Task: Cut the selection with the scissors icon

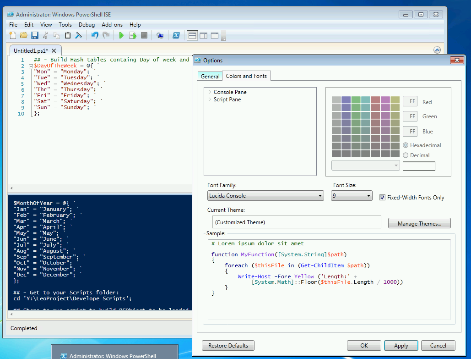Action: pos(45,35)
